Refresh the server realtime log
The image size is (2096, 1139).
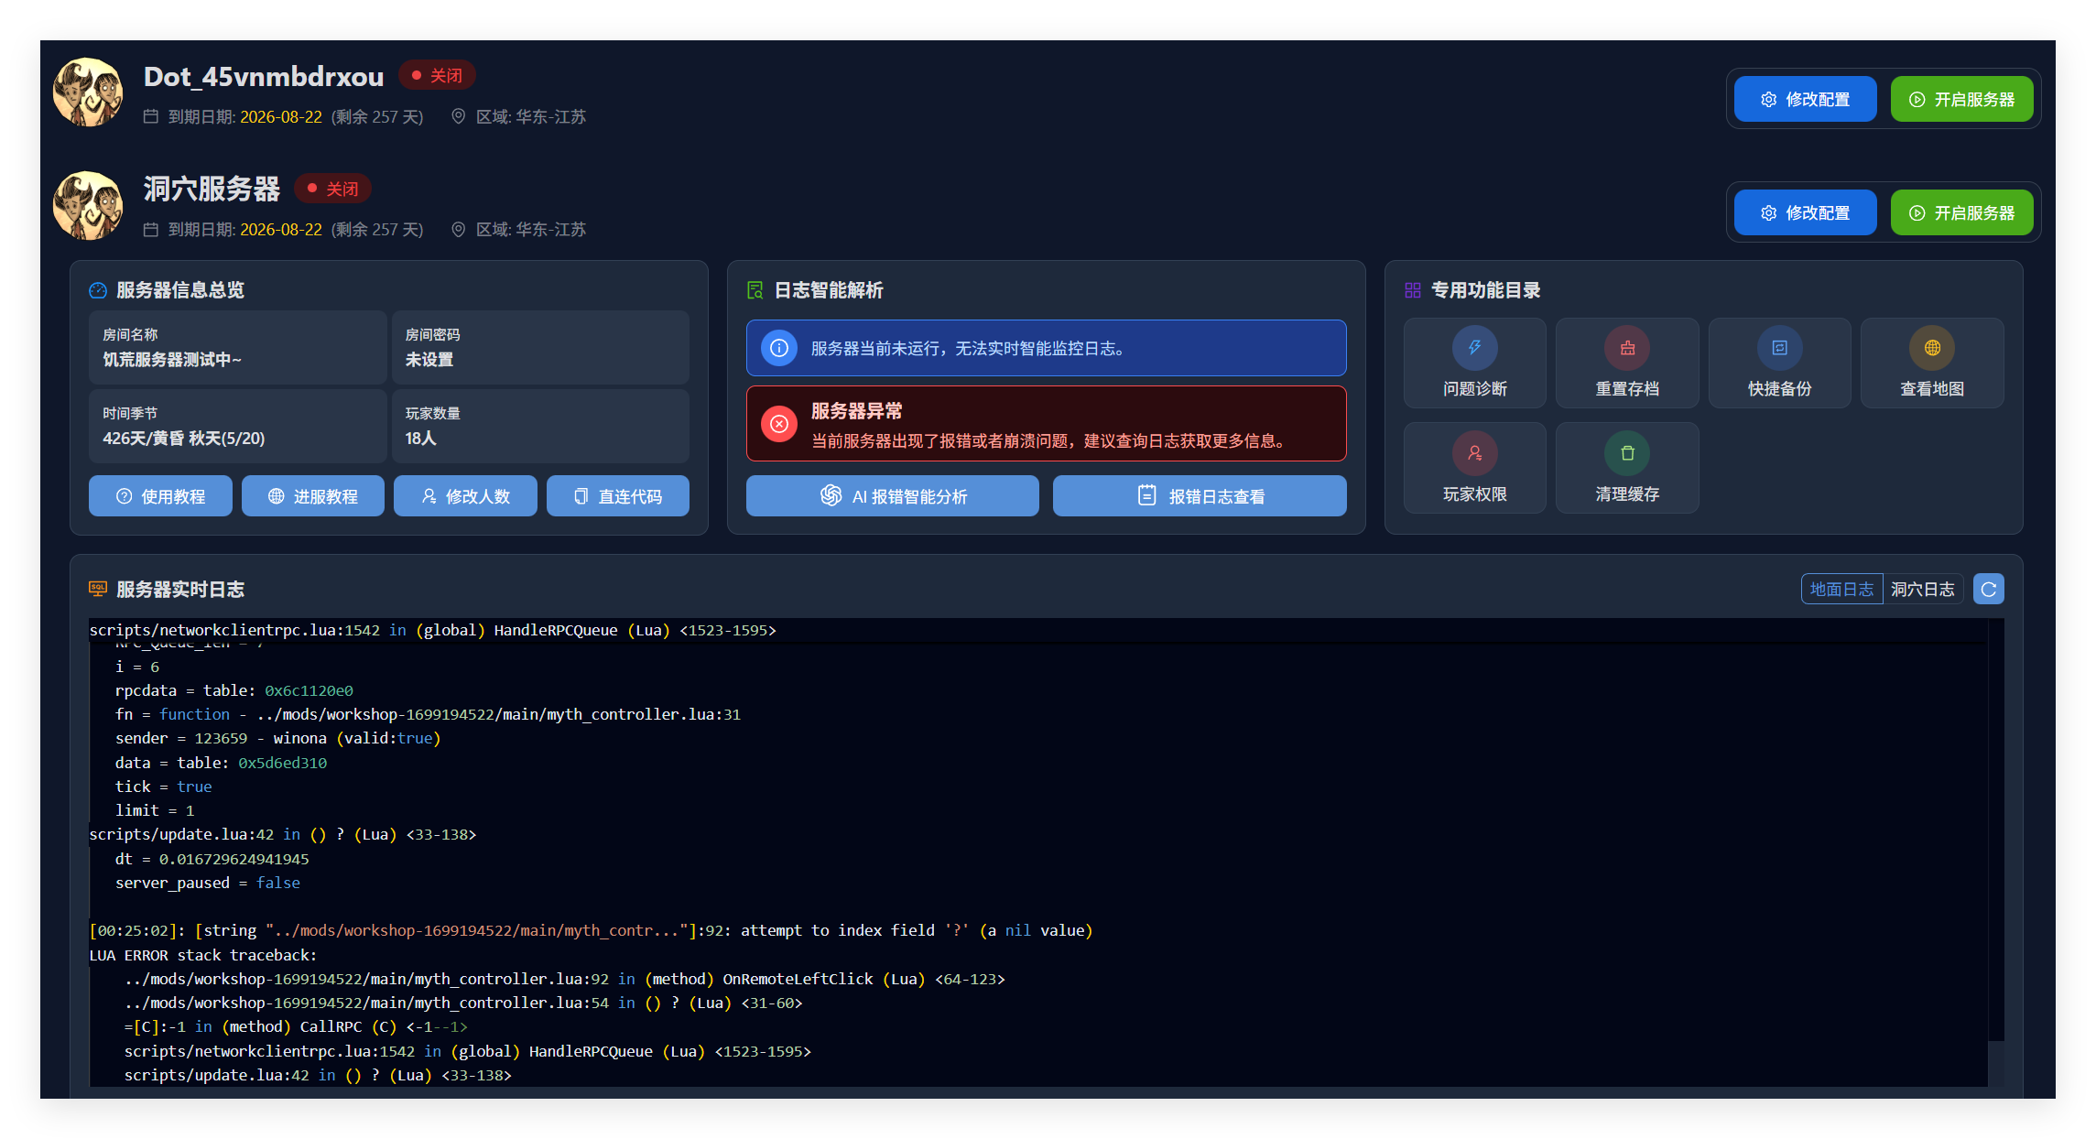click(x=1988, y=589)
